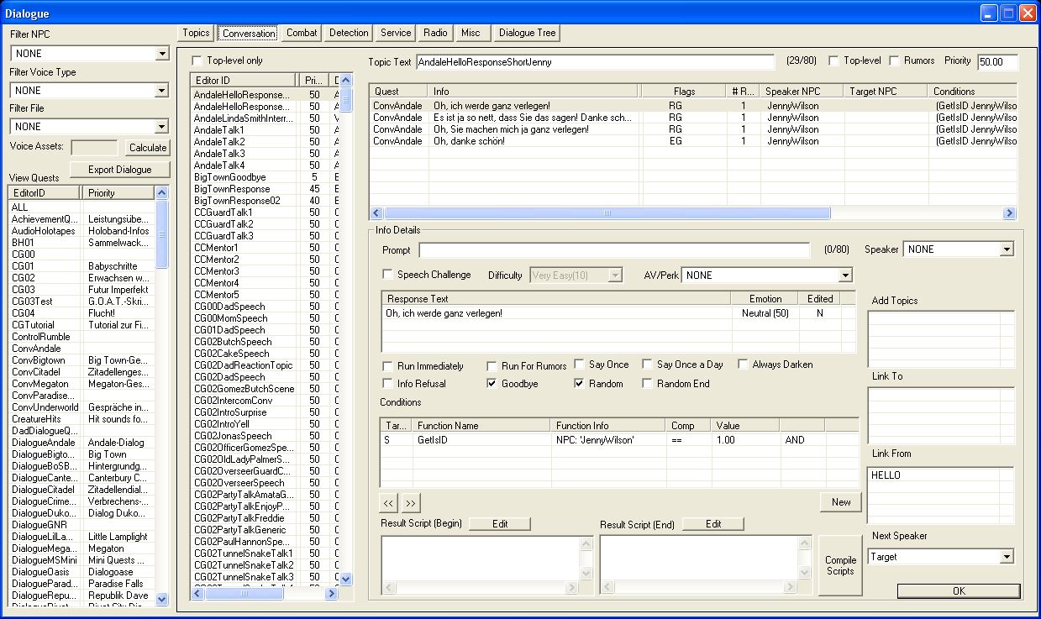Enable the Speech Challenge checkbox
Image resolution: width=1041 pixels, height=619 pixels.
coord(387,275)
